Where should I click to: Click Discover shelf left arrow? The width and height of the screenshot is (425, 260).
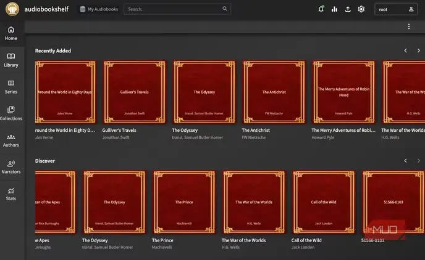405,161
